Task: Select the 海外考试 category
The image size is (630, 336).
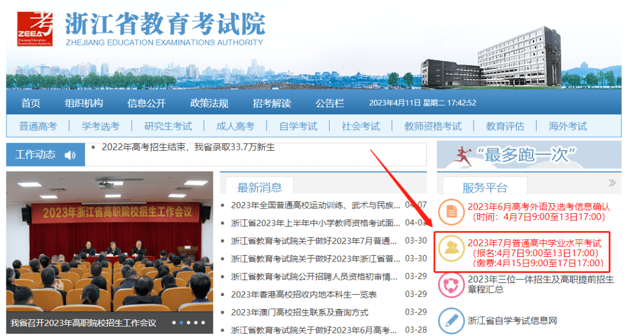Action: pyautogui.click(x=568, y=126)
